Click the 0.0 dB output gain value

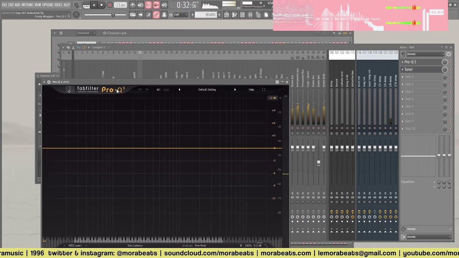click(x=257, y=245)
